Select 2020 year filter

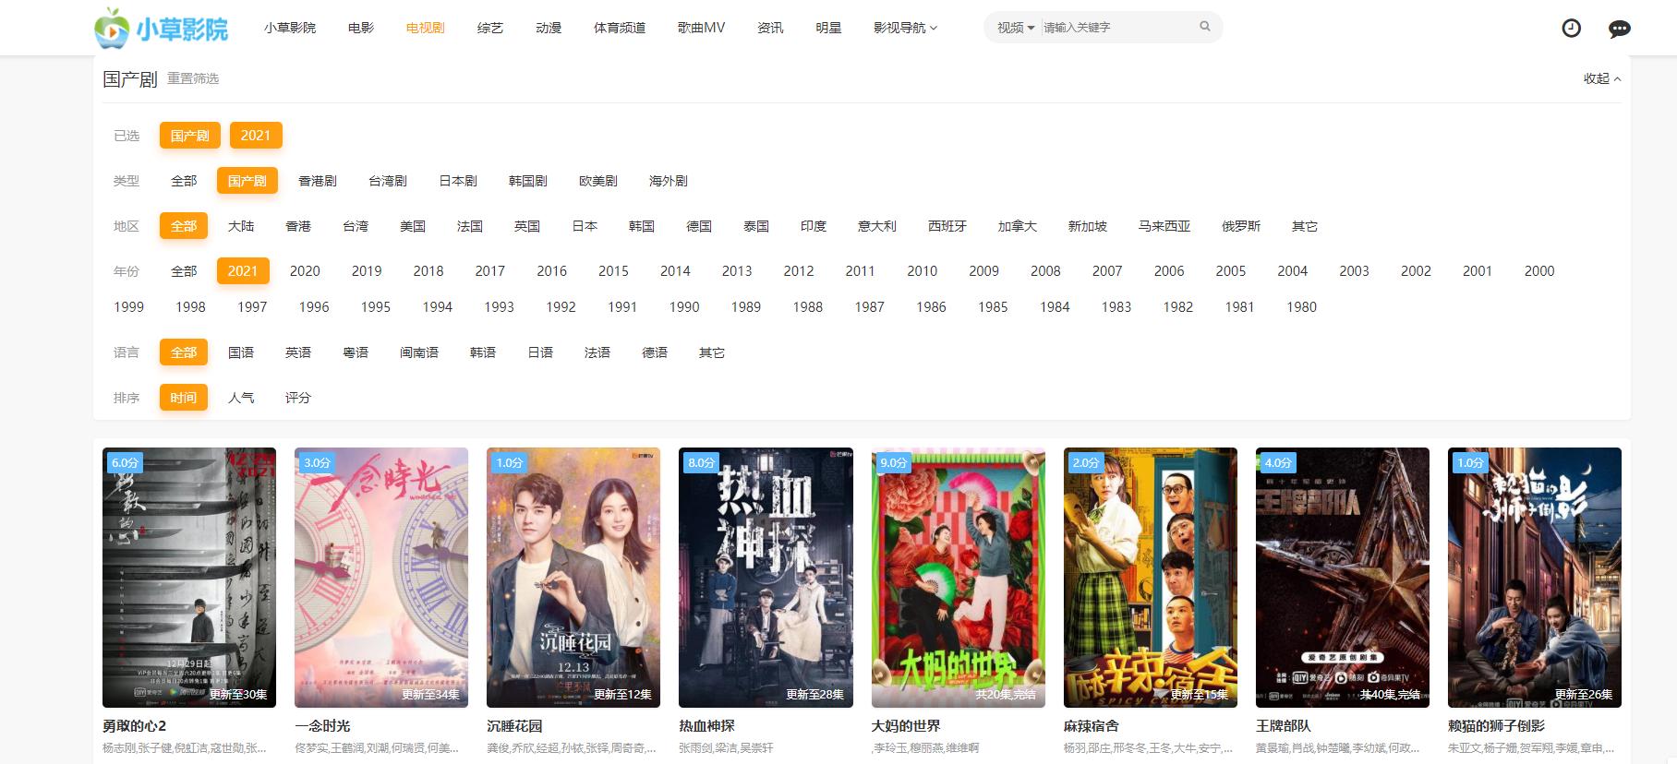click(305, 271)
